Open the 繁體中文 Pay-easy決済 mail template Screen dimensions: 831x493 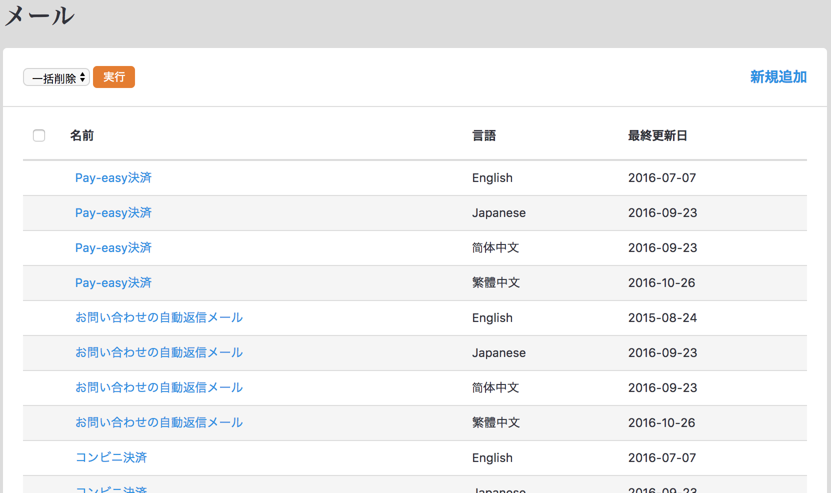(x=113, y=283)
